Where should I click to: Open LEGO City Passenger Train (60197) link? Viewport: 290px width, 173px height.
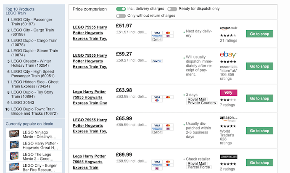point(32,22)
